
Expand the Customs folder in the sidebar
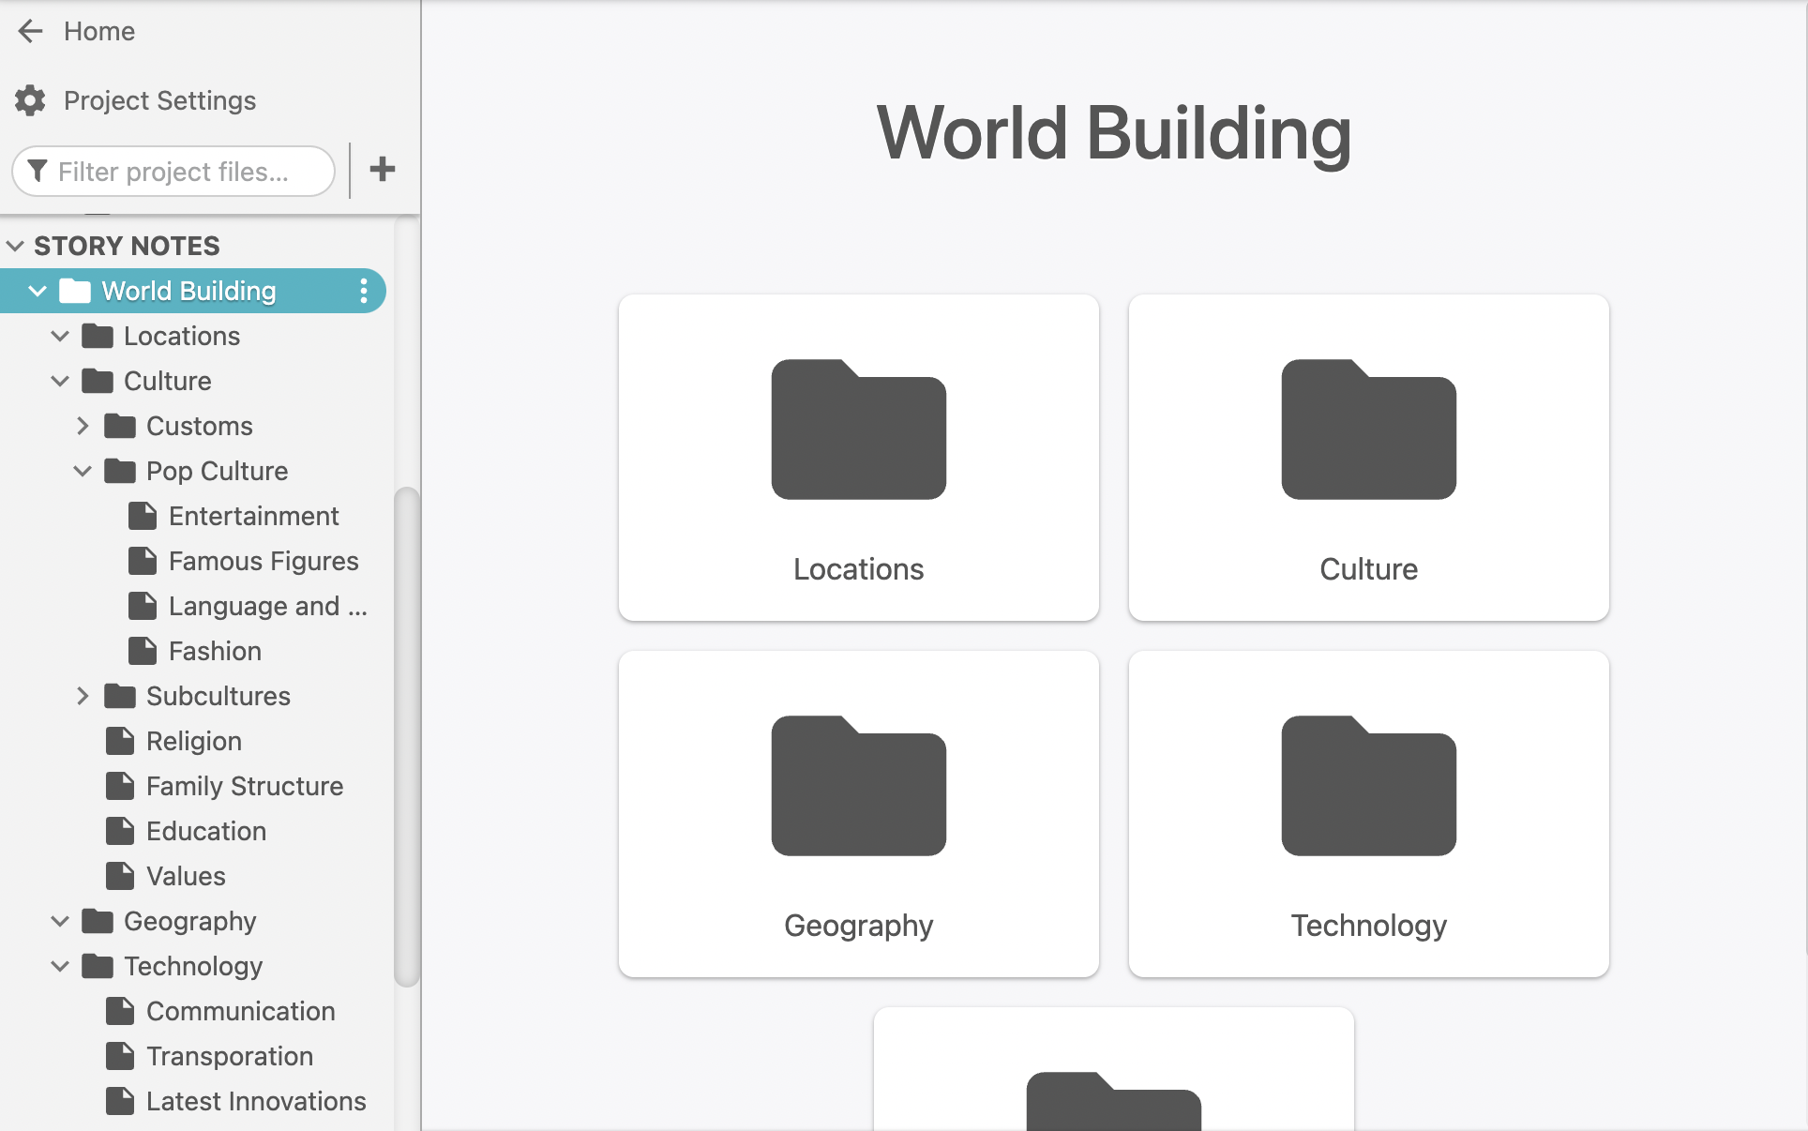point(83,426)
